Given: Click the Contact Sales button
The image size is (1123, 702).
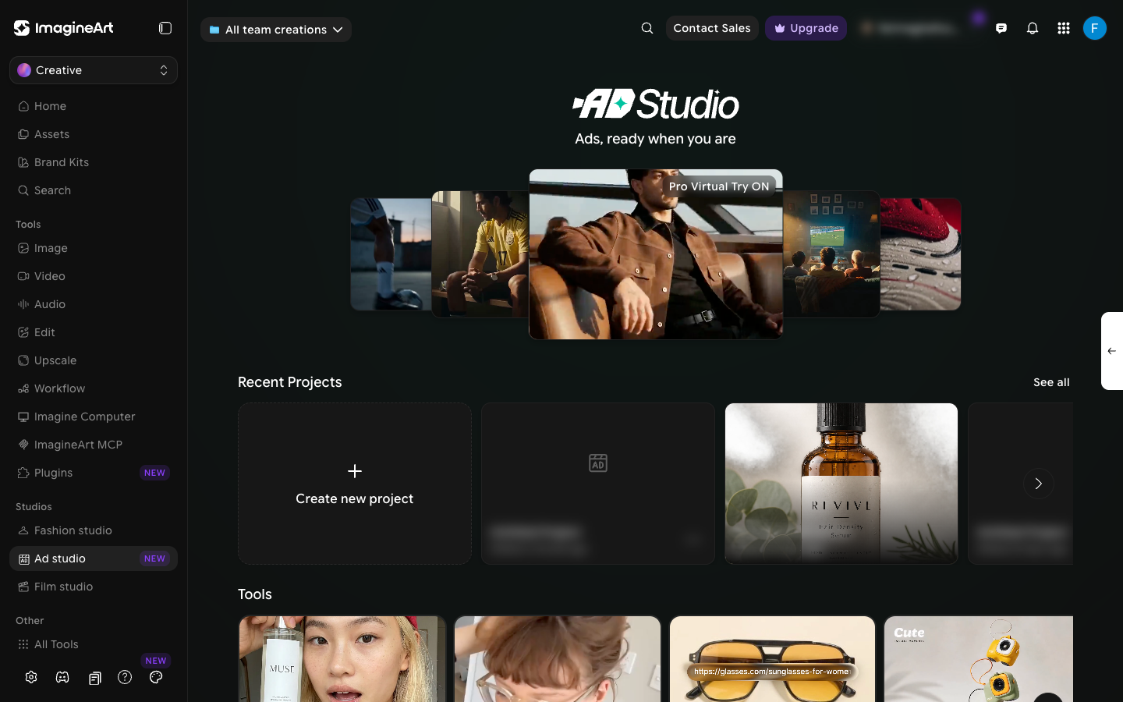Looking at the screenshot, I should [x=712, y=28].
